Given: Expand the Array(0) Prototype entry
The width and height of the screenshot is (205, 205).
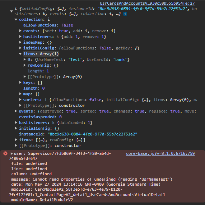Looking at the screenshot, I should pyautogui.click(x=24, y=77).
